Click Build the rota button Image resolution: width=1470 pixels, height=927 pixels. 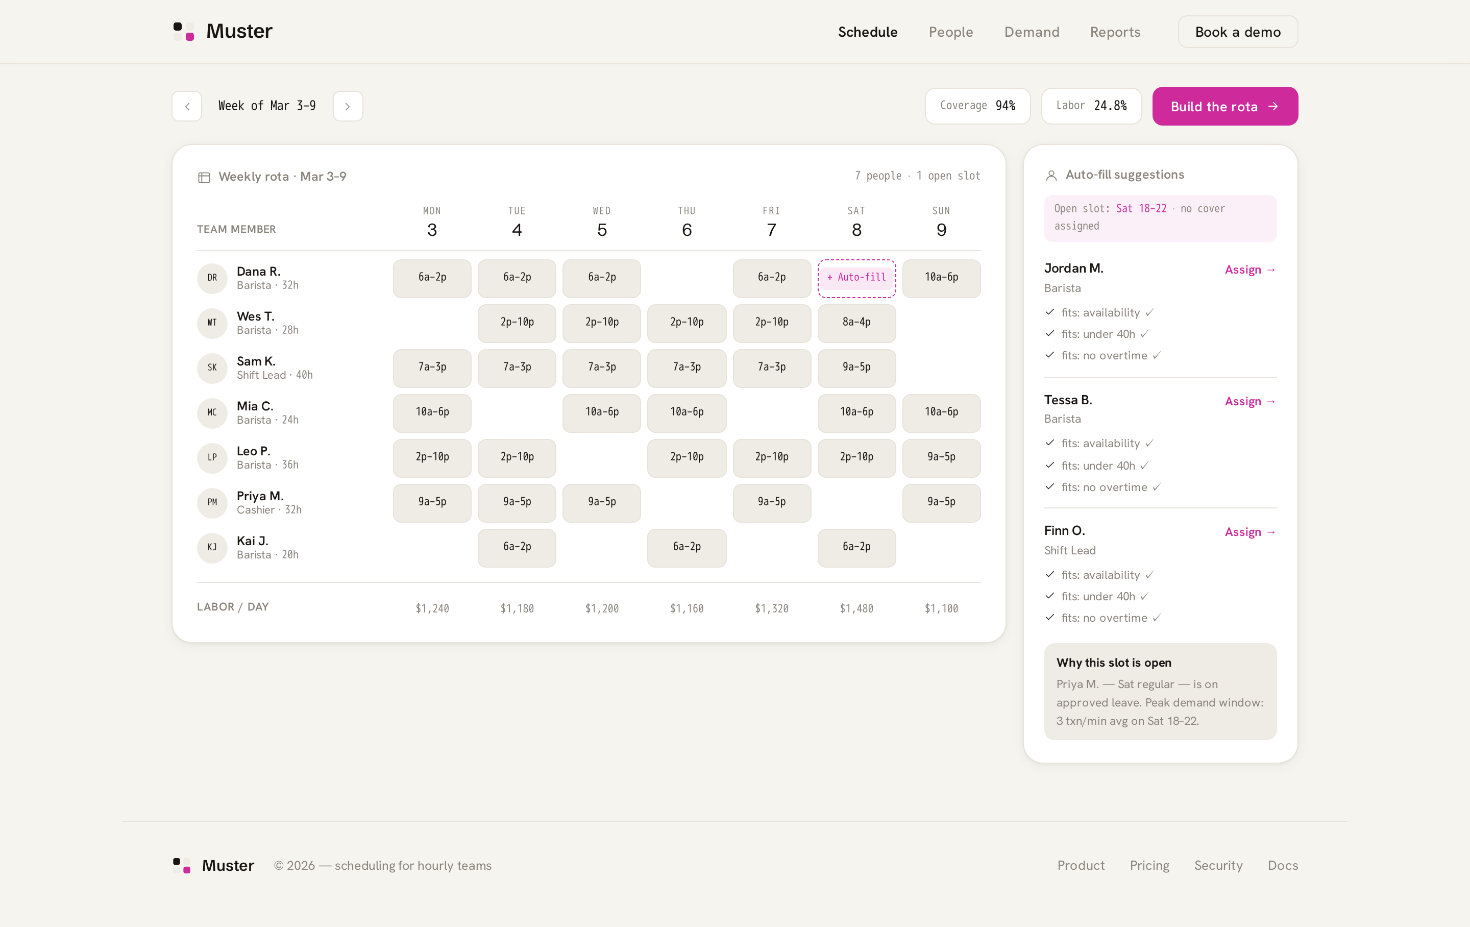(x=1224, y=106)
